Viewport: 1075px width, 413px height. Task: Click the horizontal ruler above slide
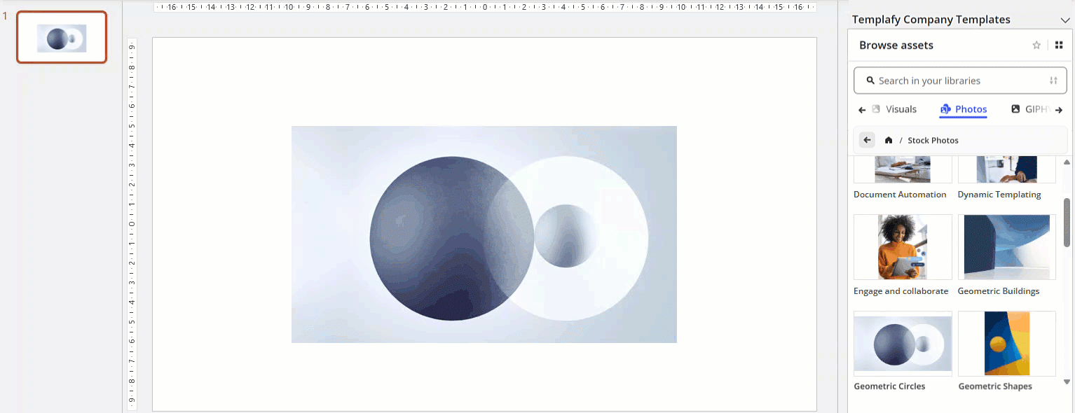click(485, 7)
